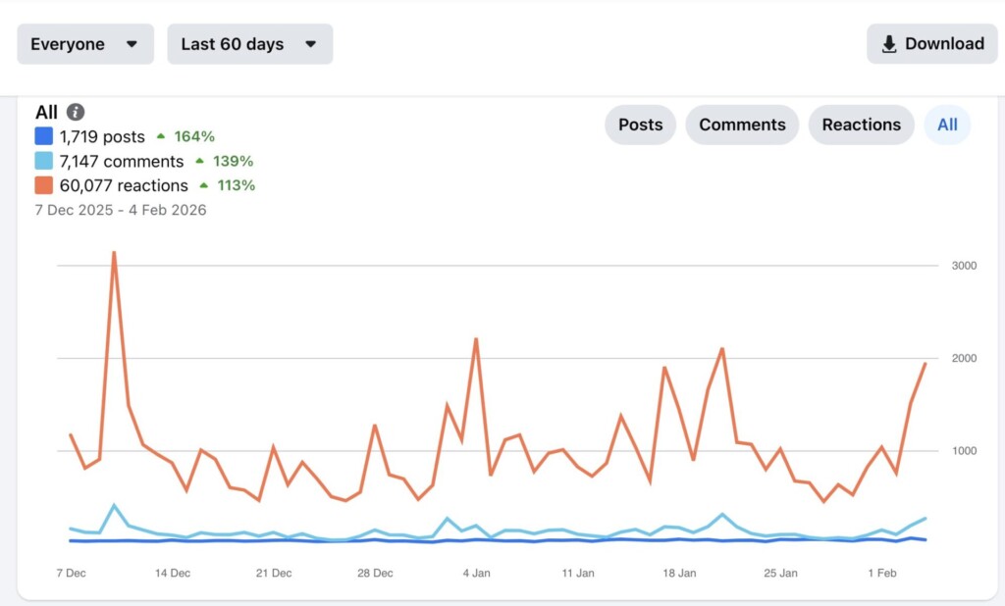Select the blue posts legend square

click(x=43, y=136)
